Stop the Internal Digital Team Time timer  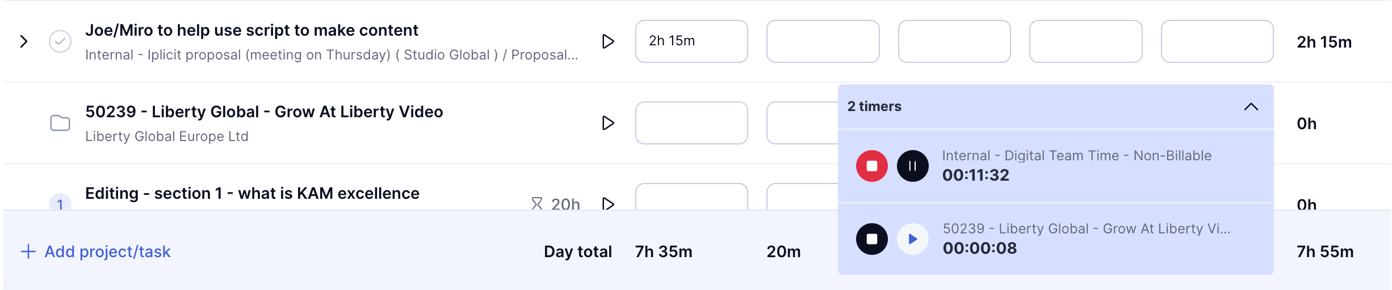coord(871,166)
